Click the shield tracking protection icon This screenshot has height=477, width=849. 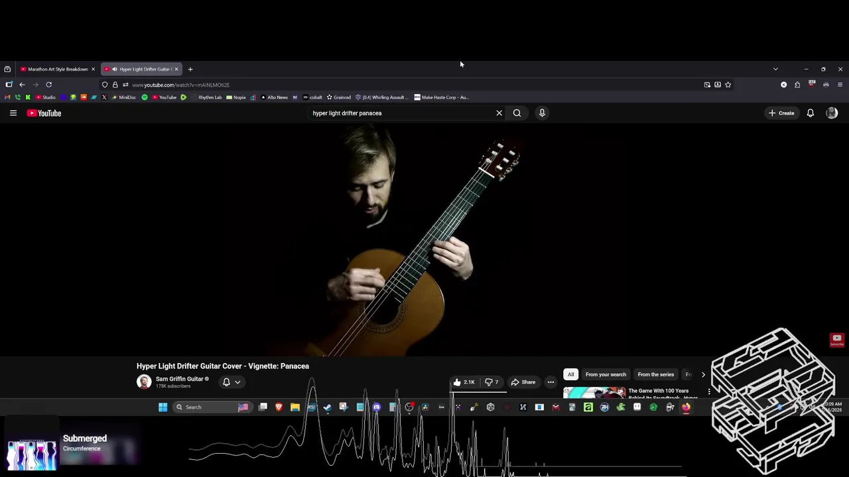coord(105,85)
